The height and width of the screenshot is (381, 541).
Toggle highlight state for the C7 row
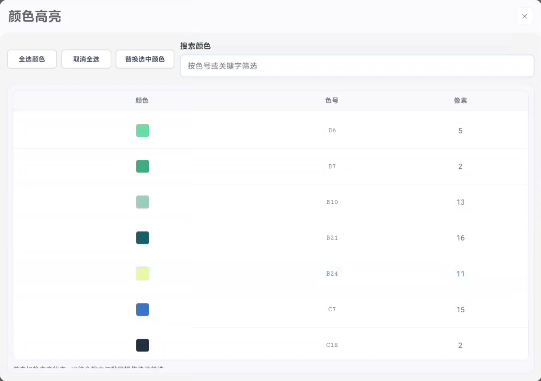(x=270, y=309)
